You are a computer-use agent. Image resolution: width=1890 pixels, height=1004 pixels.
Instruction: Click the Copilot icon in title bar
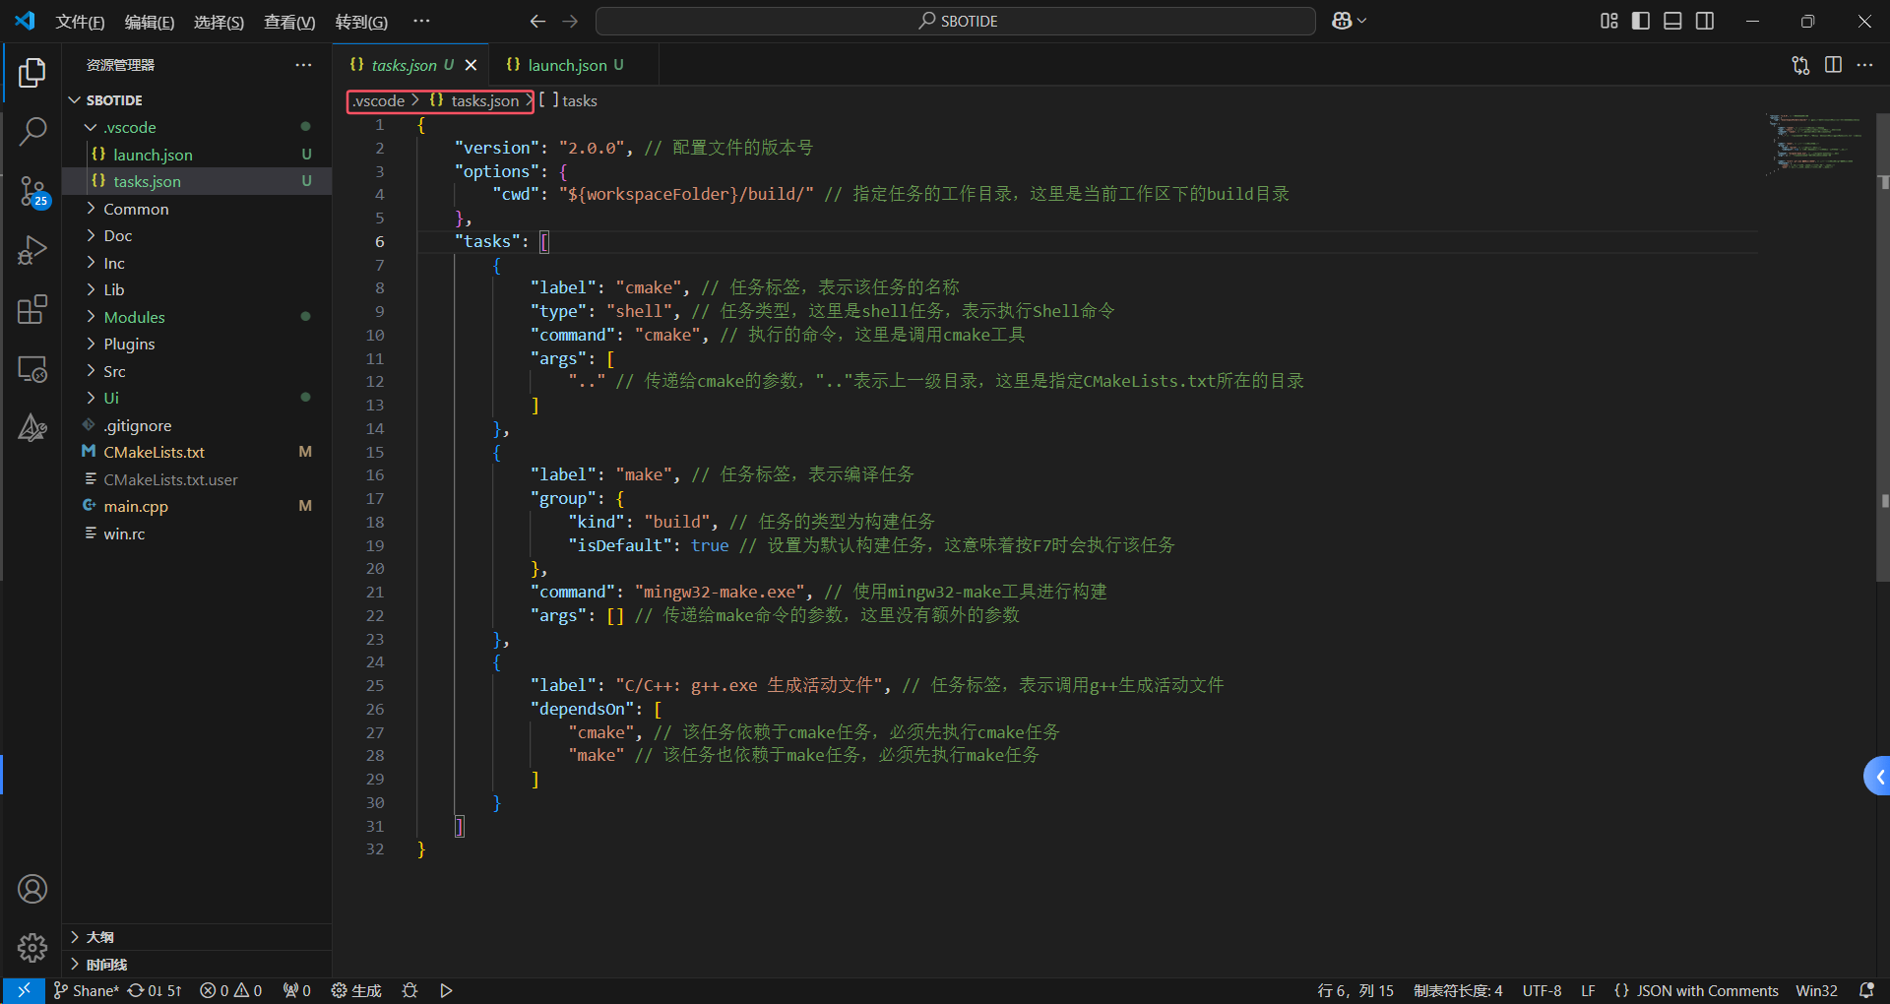coord(1349,21)
